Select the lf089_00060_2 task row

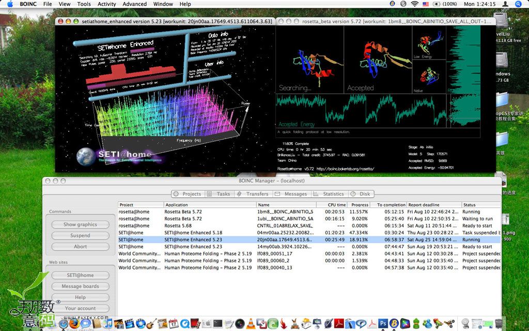pos(309,261)
